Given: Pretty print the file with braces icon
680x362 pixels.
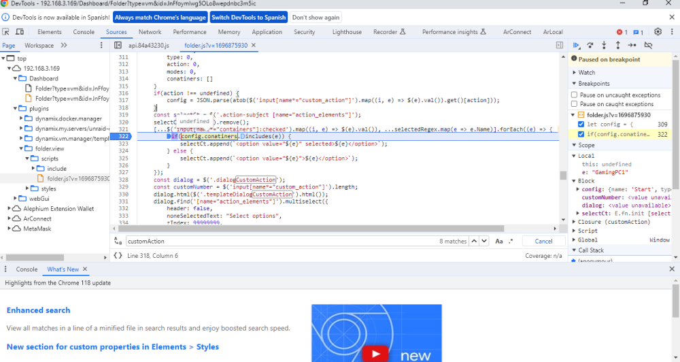Looking at the screenshot, I should click(x=118, y=256).
